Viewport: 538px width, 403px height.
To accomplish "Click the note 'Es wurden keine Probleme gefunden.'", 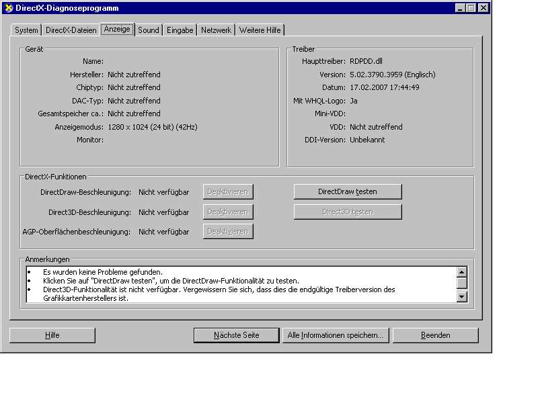I will click(x=103, y=272).
